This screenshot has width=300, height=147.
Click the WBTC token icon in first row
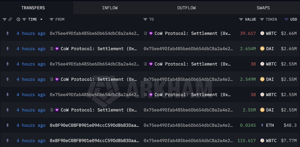tap(262, 33)
